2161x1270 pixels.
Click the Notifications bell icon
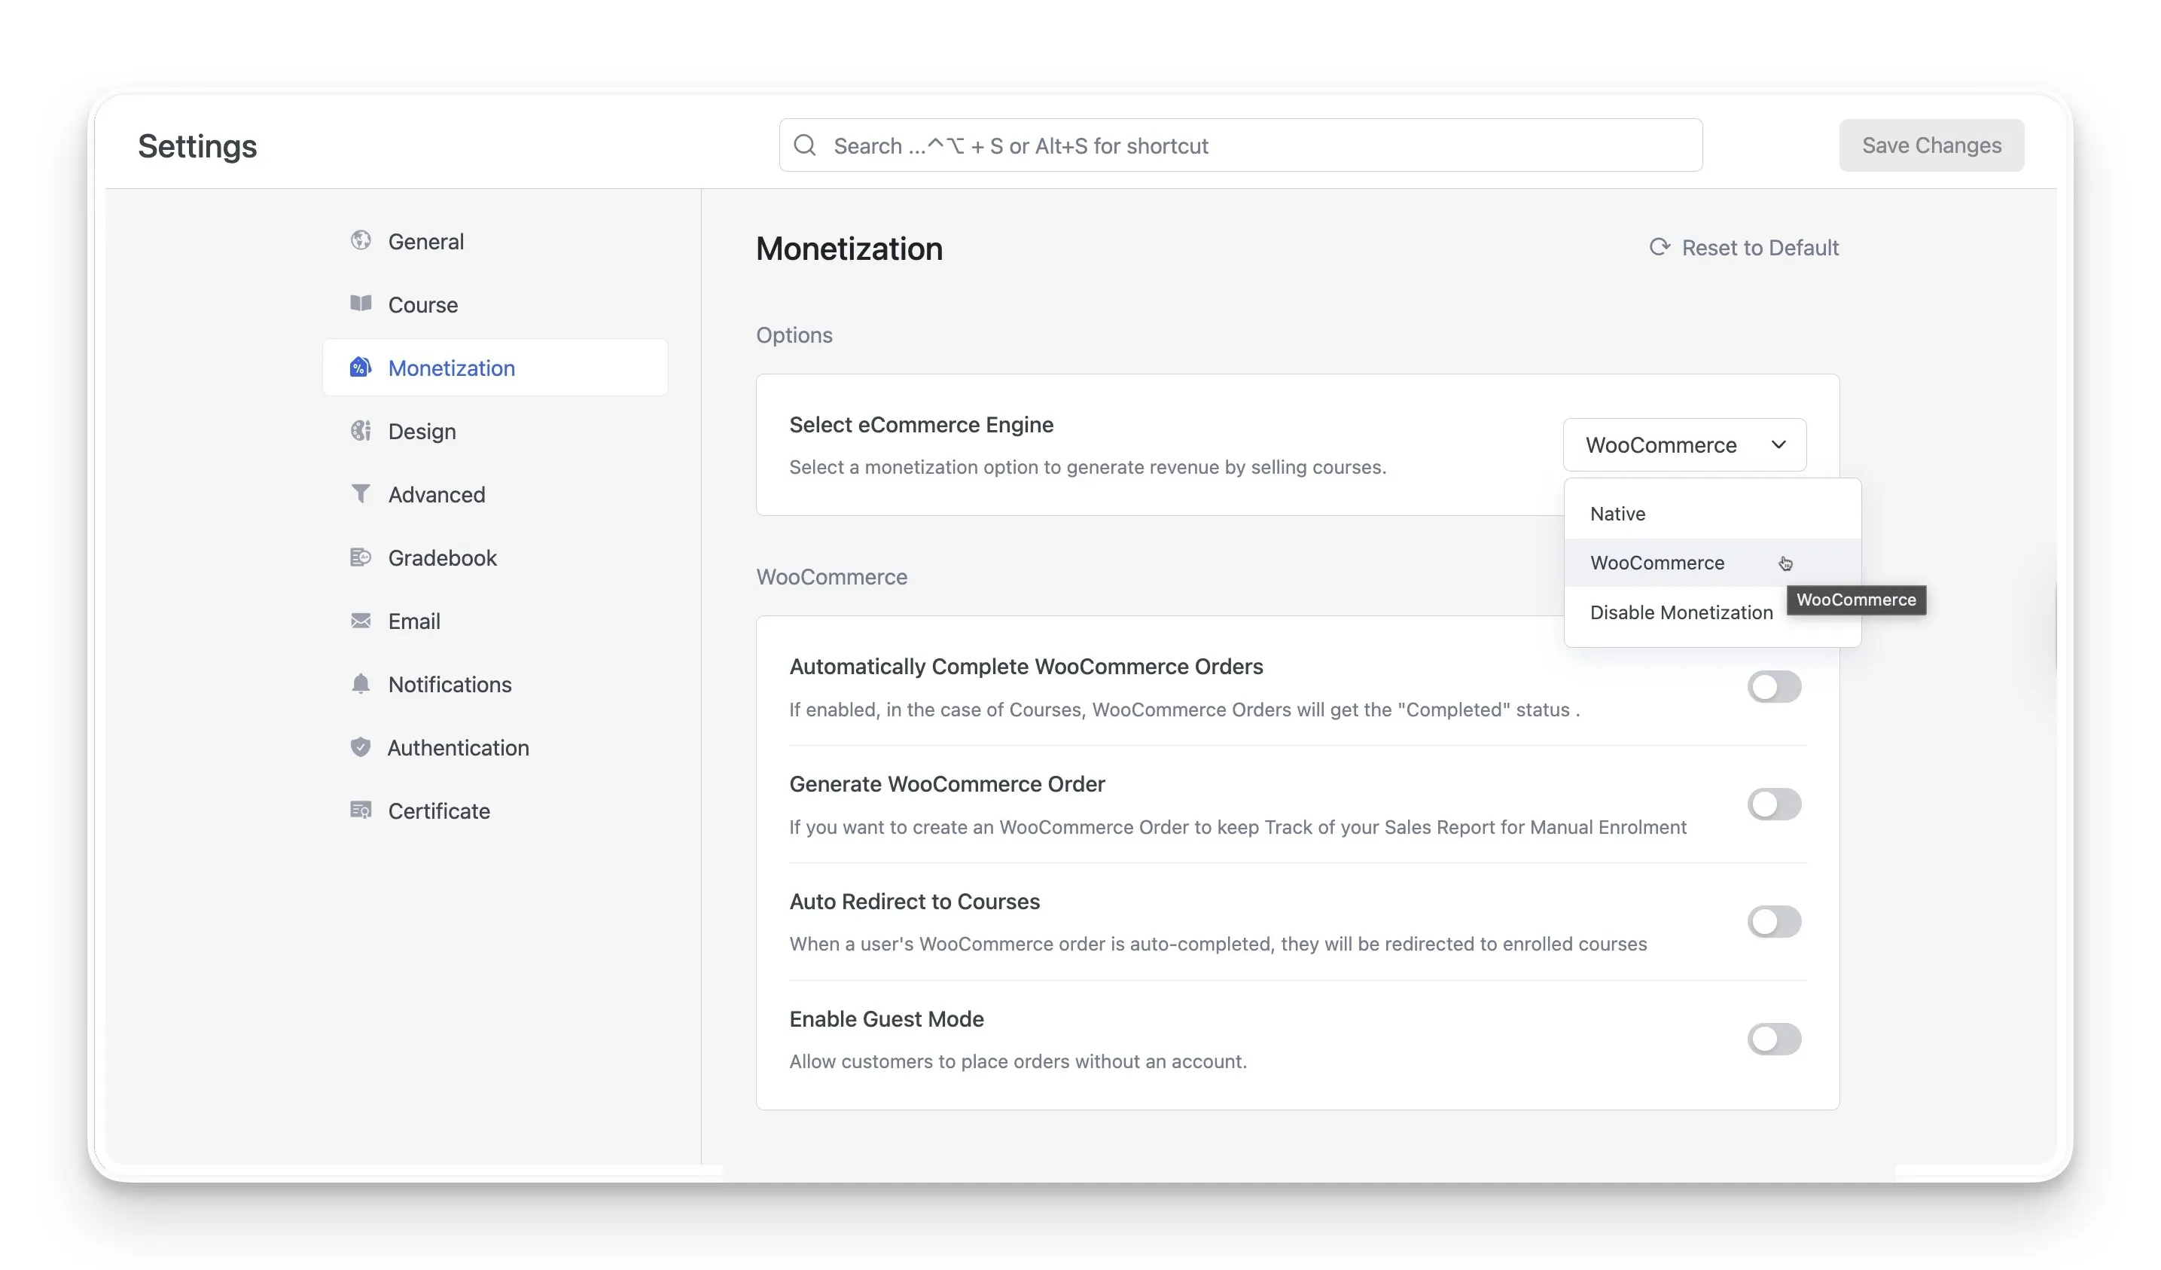coord(361,683)
